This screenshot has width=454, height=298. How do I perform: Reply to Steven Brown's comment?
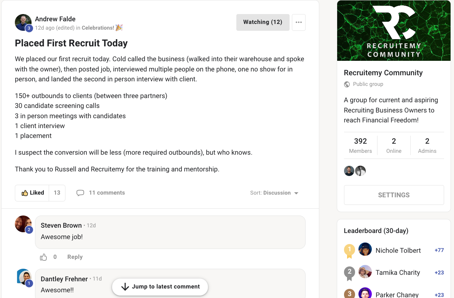tap(75, 257)
